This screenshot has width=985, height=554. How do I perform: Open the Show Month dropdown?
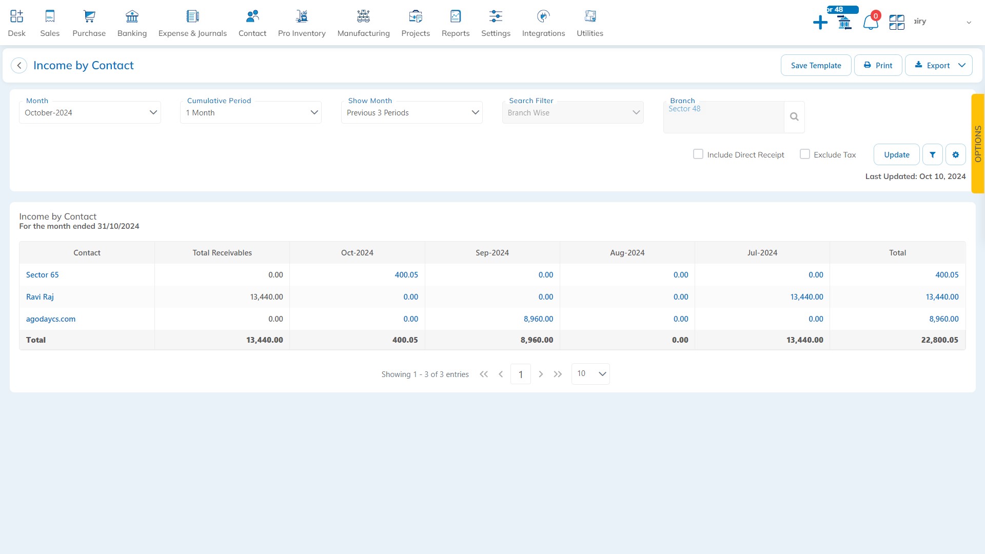[412, 112]
